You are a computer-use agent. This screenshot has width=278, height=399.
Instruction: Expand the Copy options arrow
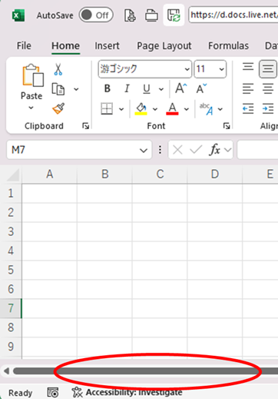pos(76,89)
